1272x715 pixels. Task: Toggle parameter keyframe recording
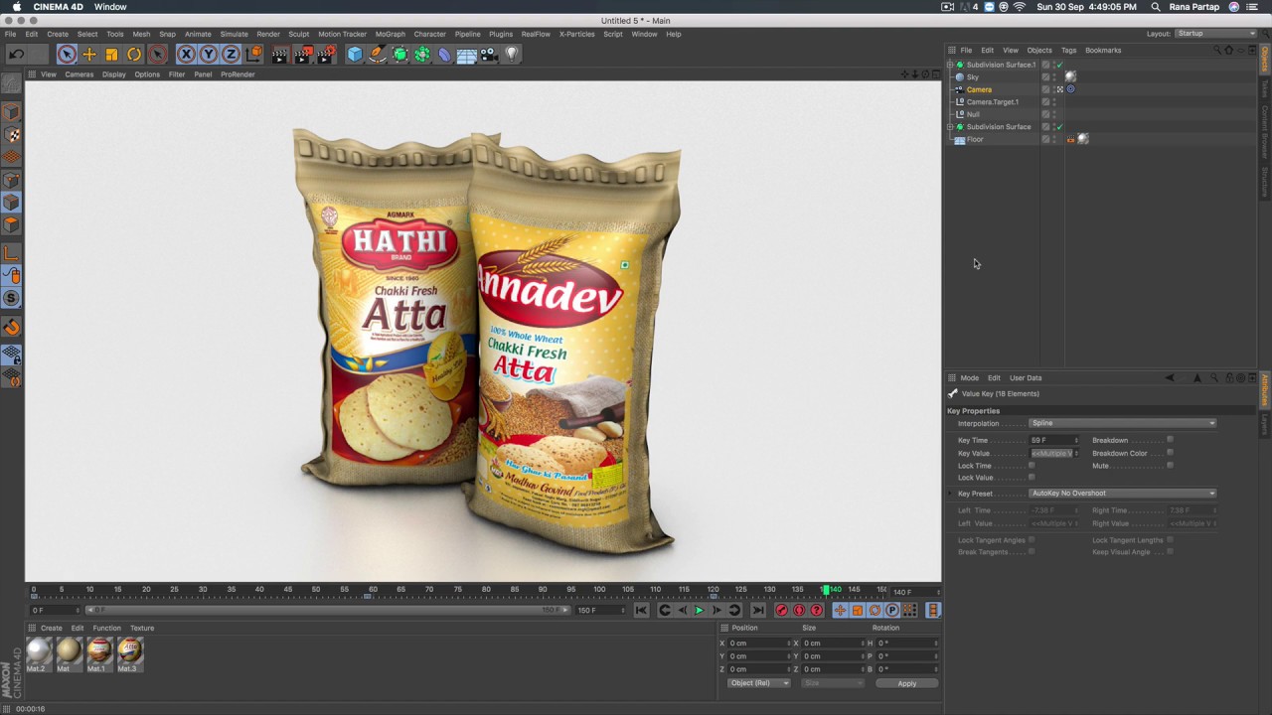coord(891,610)
